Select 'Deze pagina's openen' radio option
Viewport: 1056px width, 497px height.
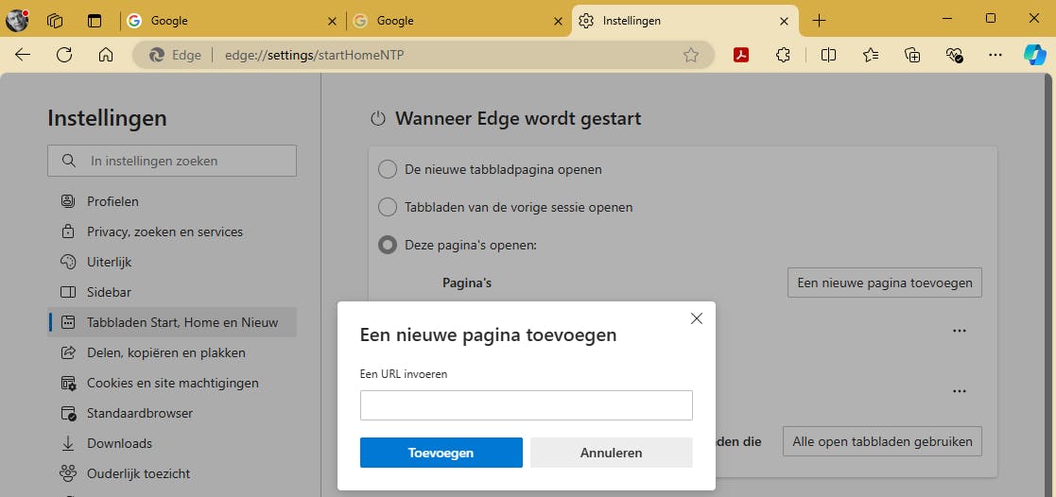click(388, 245)
